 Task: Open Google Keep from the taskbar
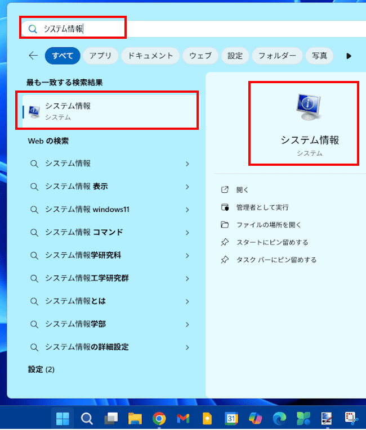tap(207, 419)
